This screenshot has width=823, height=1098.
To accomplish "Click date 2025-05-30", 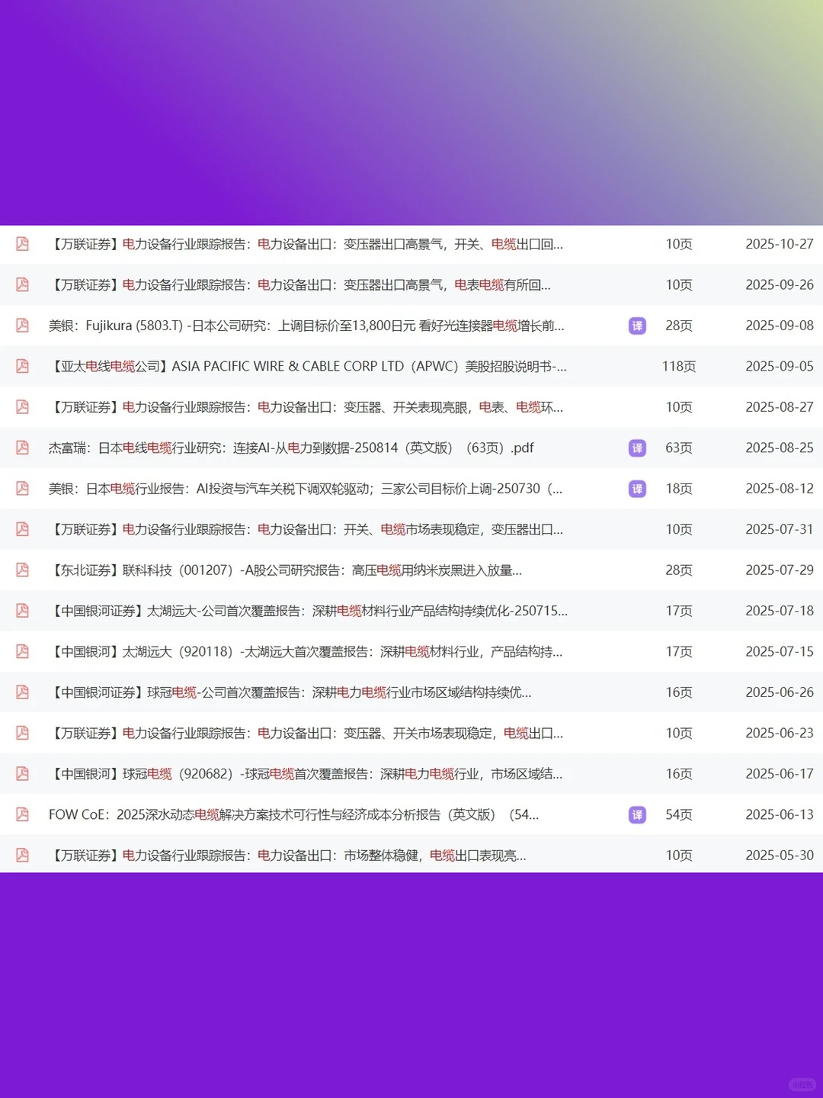I will coord(780,856).
